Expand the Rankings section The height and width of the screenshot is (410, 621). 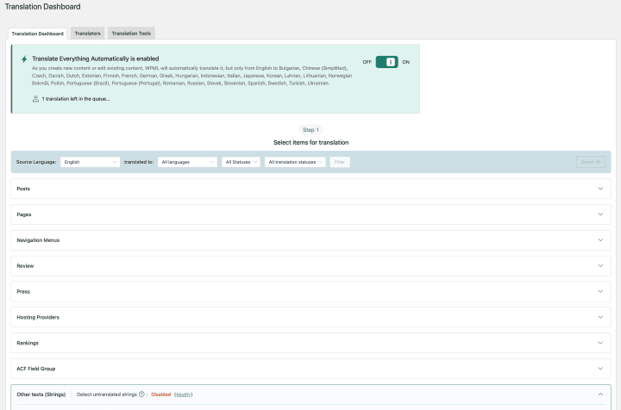click(310, 343)
